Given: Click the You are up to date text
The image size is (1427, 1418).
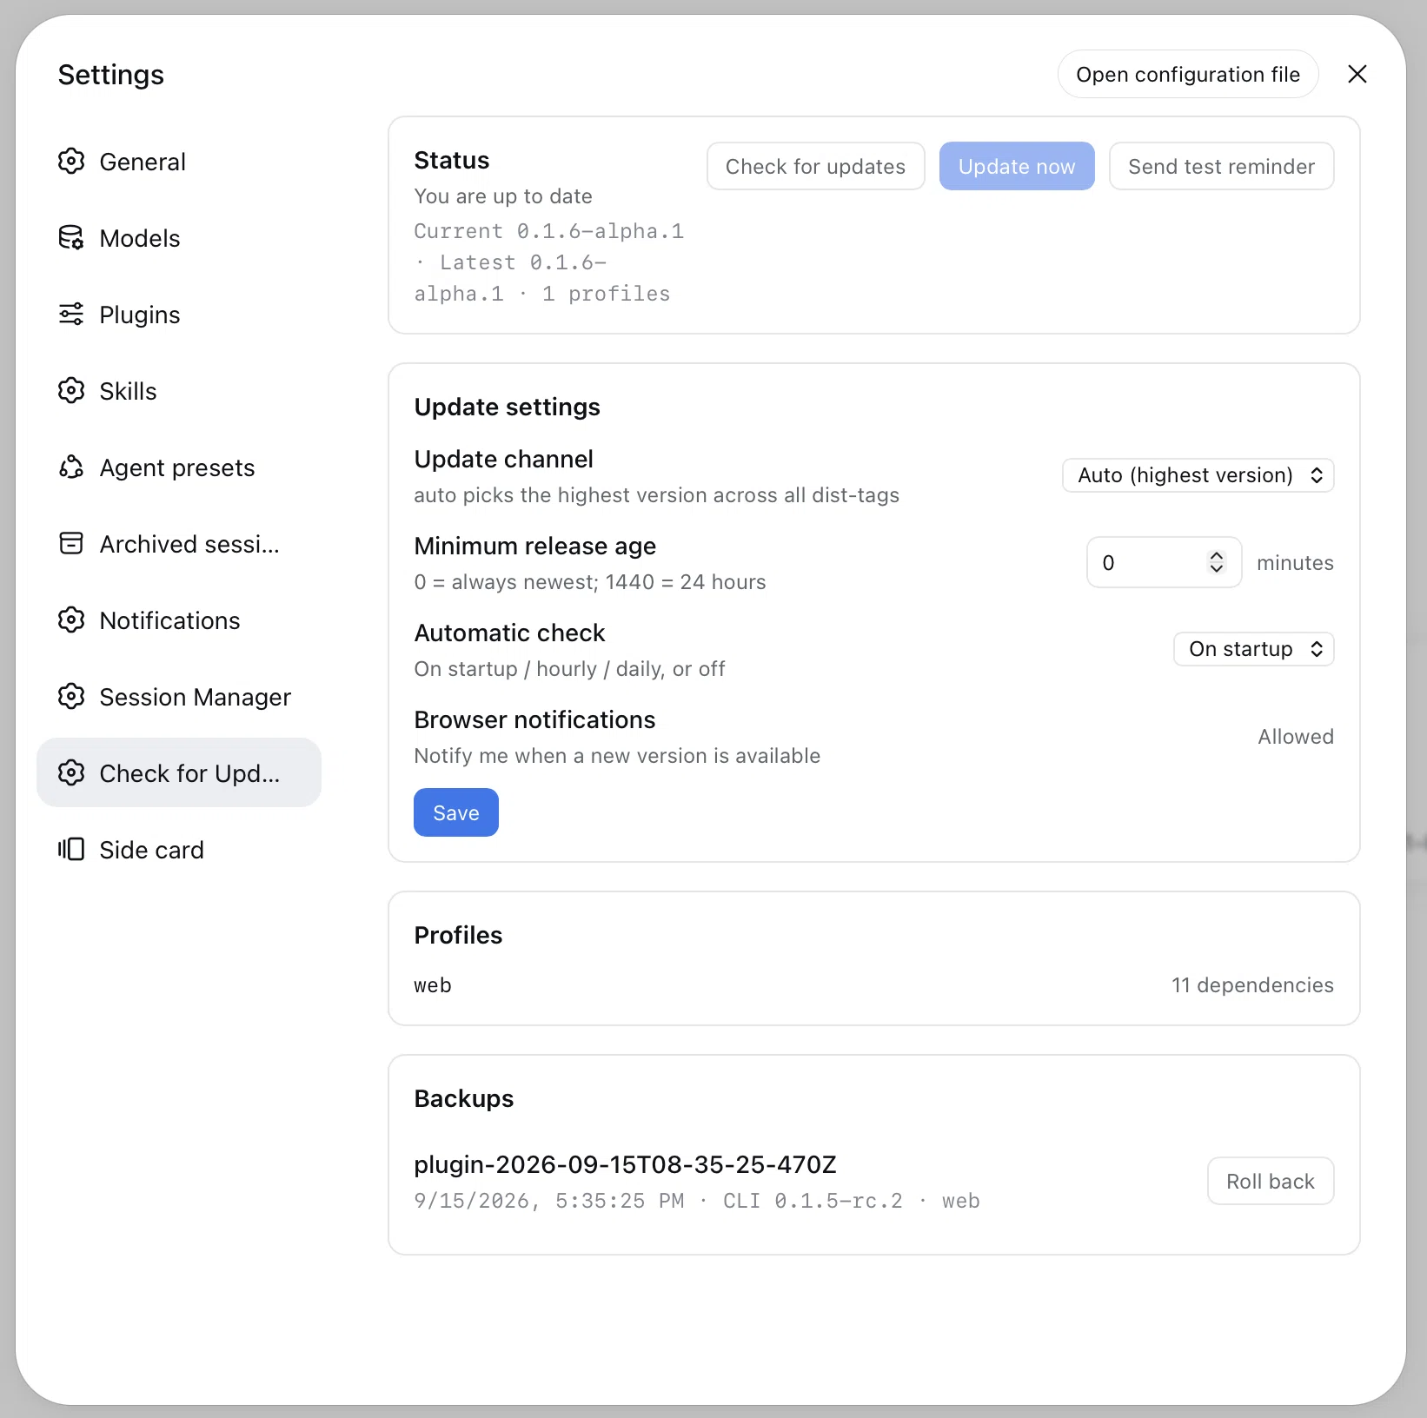Looking at the screenshot, I should 503,196.
